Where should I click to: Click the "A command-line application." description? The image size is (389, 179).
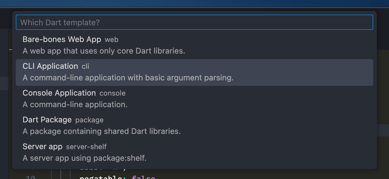point(75,104)
